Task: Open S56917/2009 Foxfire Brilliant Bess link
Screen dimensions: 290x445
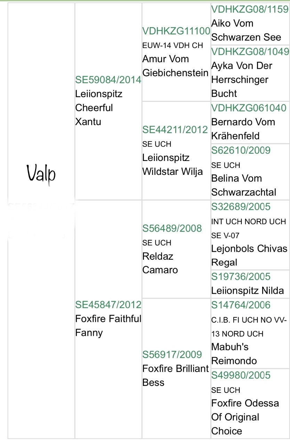Action: click(172, 355)
